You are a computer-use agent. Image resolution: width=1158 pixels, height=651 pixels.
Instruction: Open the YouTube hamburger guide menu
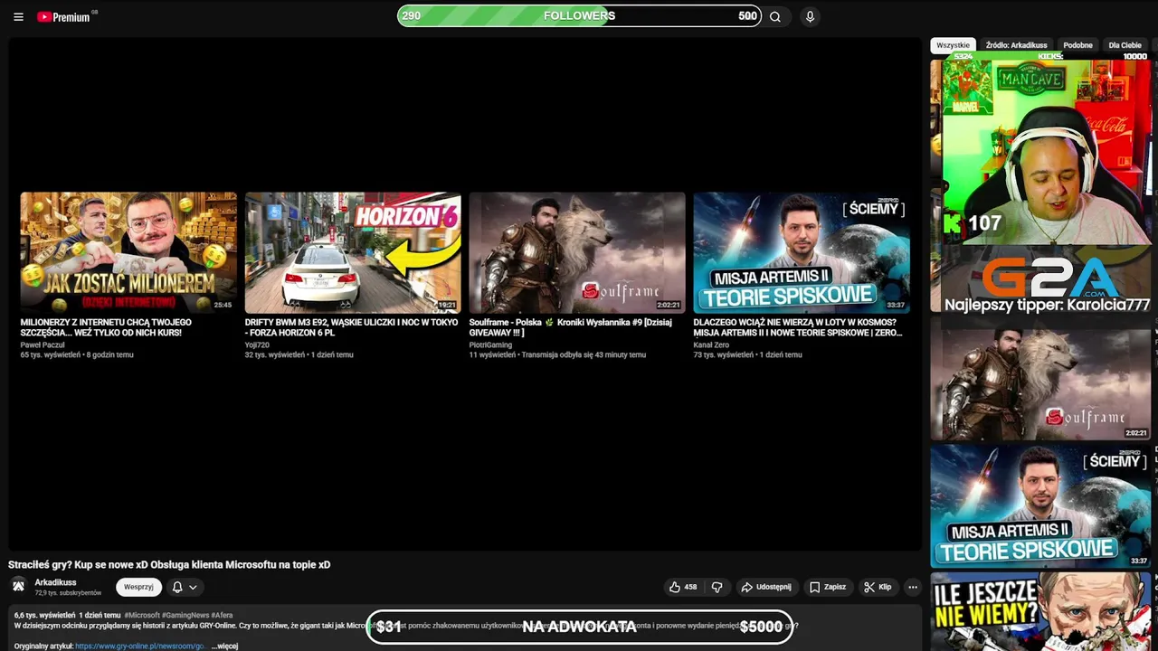pyautogui.click(x=18, y=16)
